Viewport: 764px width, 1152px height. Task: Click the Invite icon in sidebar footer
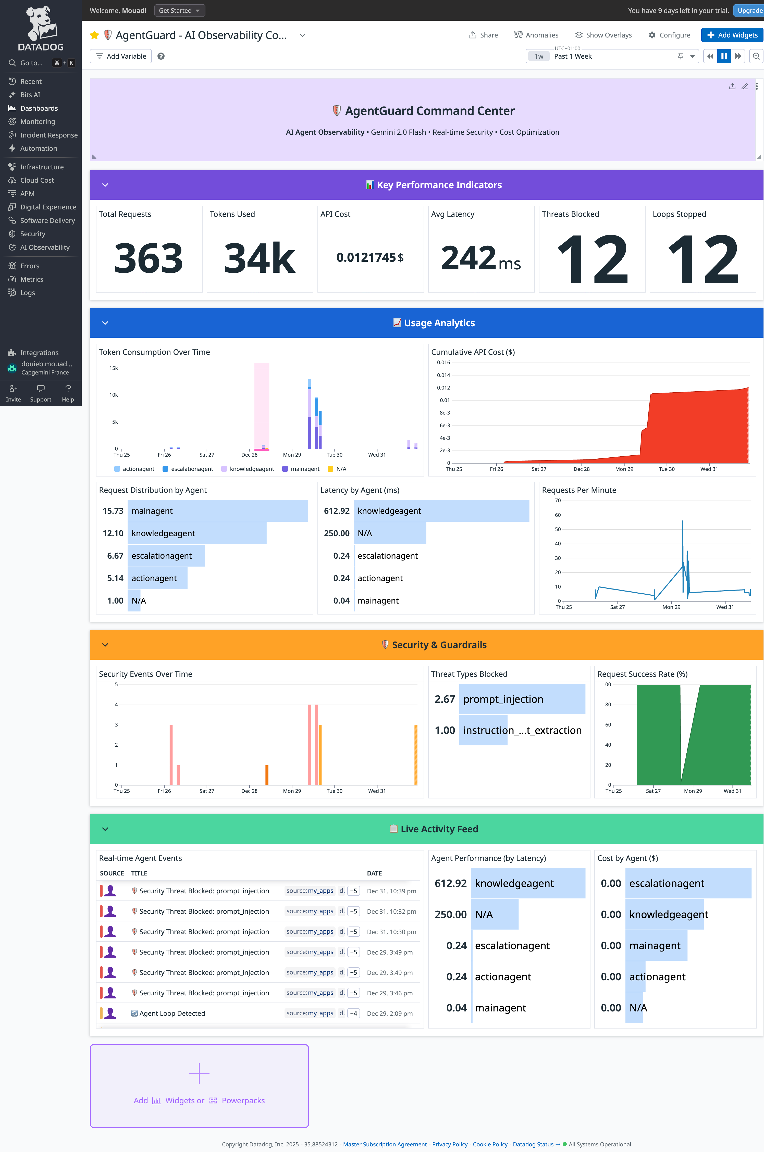pyautogui.click(x=13, y=388)
